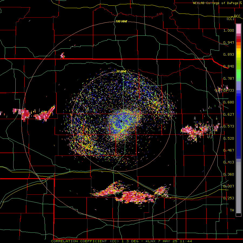Click the 0.520 legend value
This screenshot has height=243, width=243.
(x=229, y=139)
